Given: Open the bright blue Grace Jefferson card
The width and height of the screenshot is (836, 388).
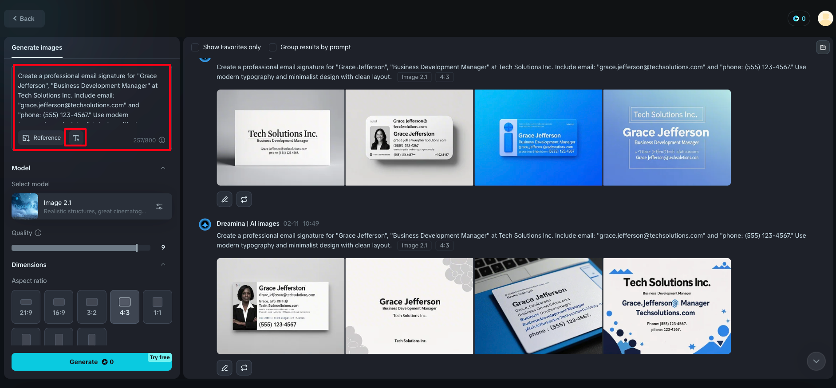Looking at the screenshot, I should pyautogui.click(x=538, y=137).
